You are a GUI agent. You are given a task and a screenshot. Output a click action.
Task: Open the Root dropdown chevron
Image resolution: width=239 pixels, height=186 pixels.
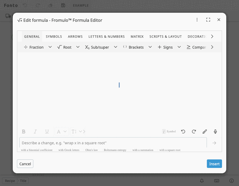78,47
